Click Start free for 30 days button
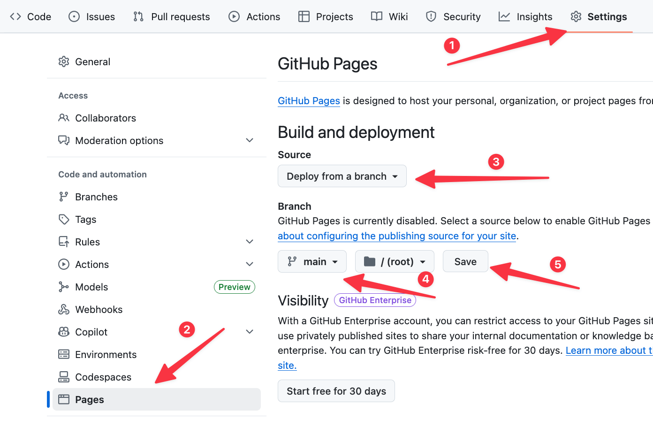Viewport: 653px width, 427px height. pos(336,391)
